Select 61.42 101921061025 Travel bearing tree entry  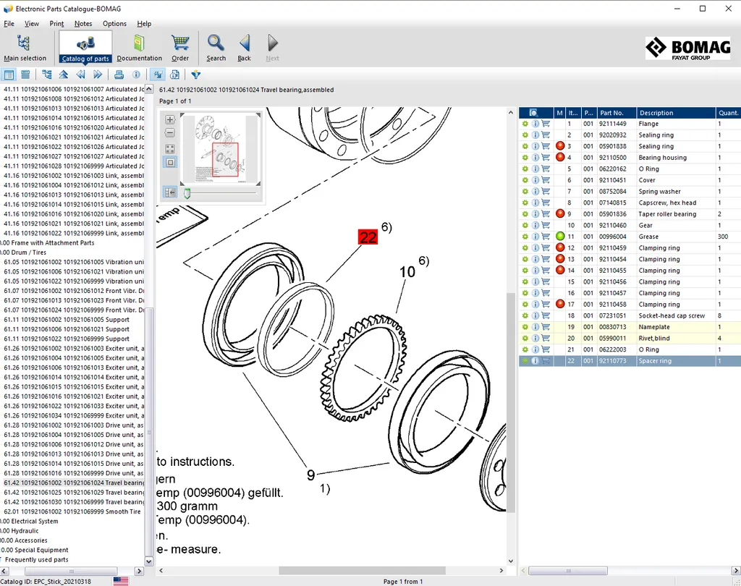[74, 493]
